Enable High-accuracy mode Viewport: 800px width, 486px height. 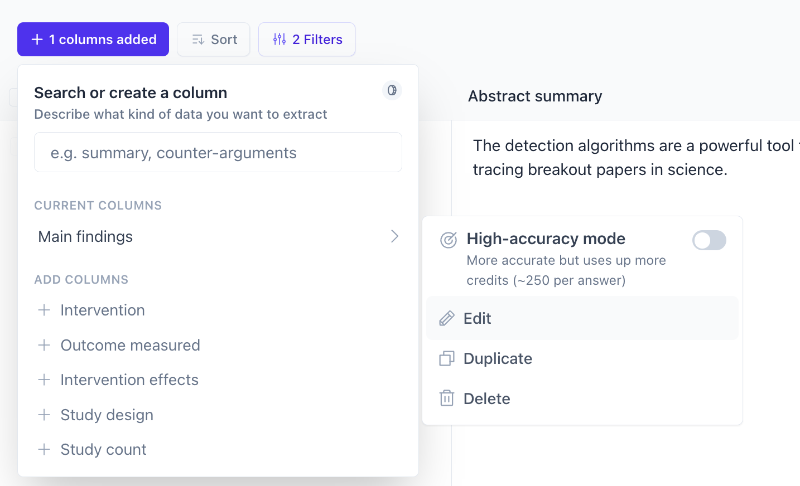click(x=709, y=240)
